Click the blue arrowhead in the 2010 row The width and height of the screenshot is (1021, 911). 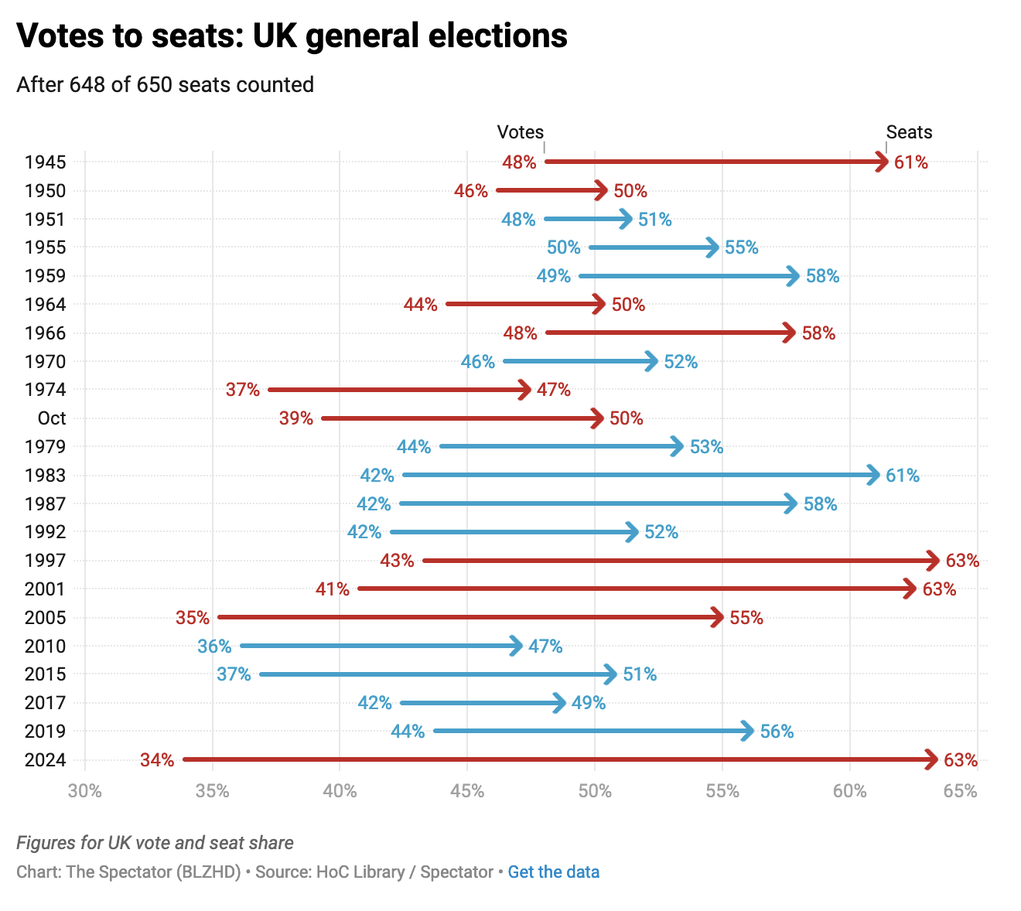pos(517,646)
